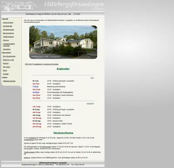Visit Hällebergsskolan under Länkar

pos(9,81)
